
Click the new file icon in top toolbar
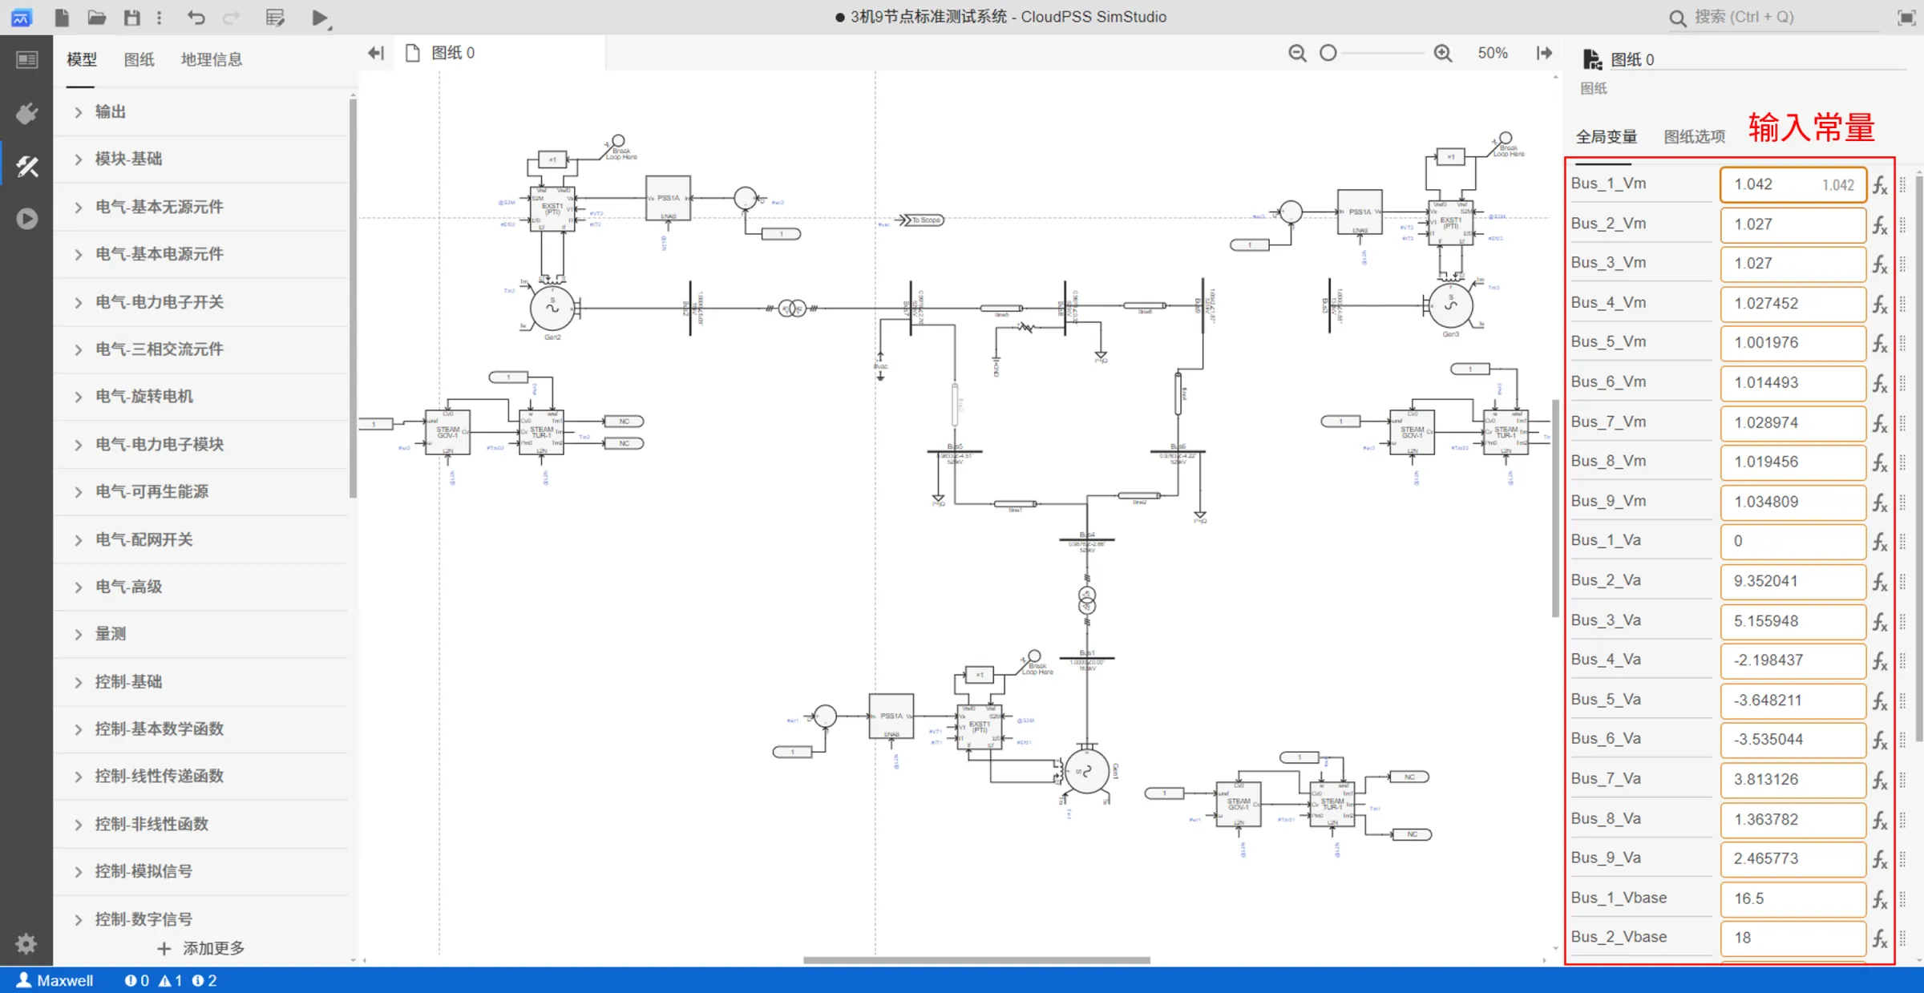62,17
